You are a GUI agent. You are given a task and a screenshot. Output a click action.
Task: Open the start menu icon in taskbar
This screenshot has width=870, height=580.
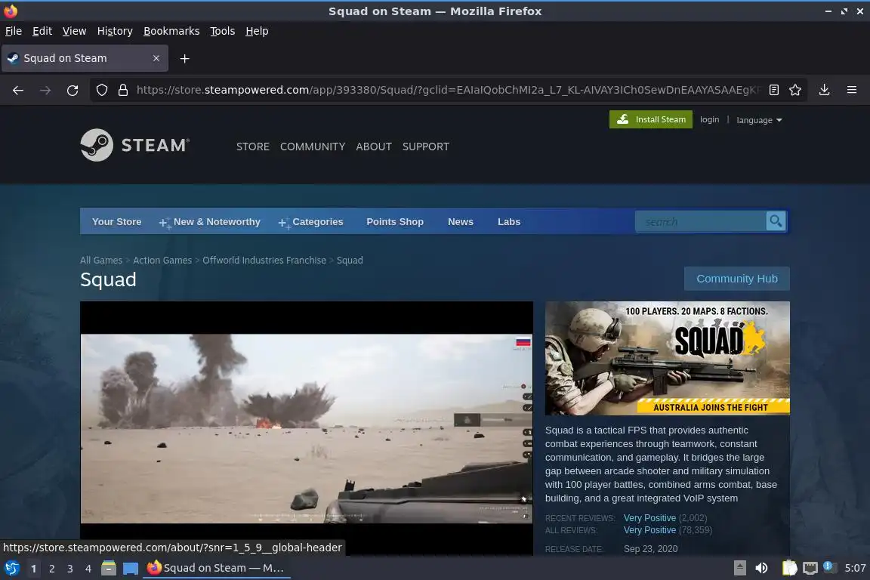pos(11,568)
